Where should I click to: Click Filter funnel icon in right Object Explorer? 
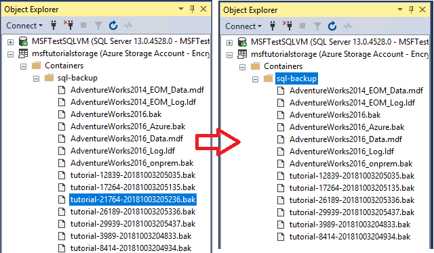click(317, 26)
